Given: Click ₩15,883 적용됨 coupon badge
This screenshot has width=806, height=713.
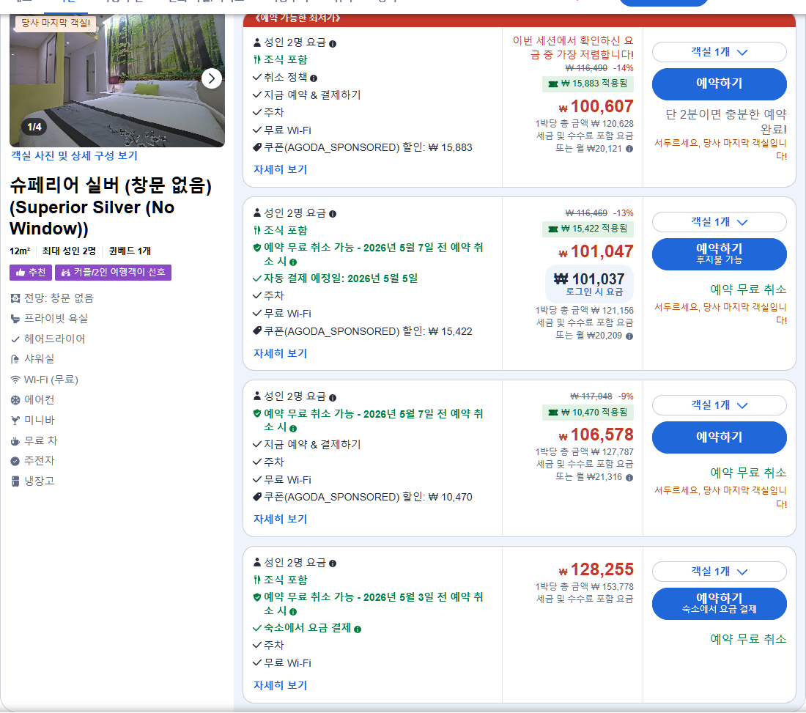Looking at the screenshot, I should tap(588, 84).
